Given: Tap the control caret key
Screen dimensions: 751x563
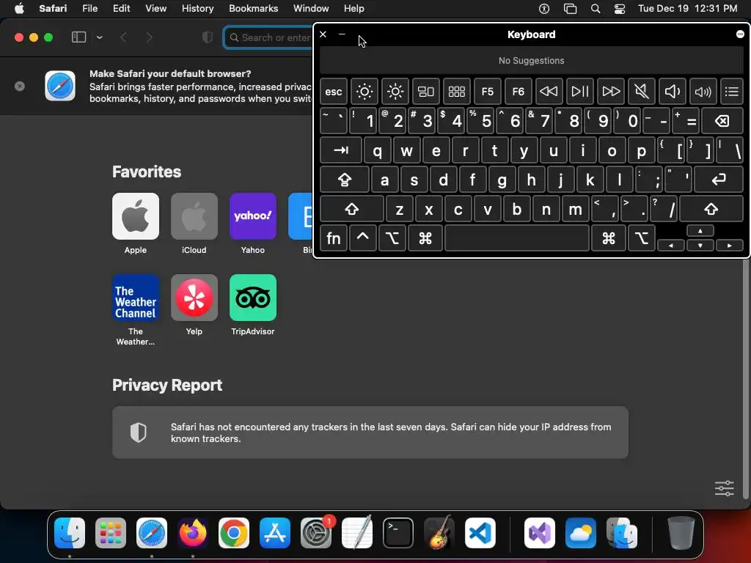Looking at the screenshot, I should point(362,238).
